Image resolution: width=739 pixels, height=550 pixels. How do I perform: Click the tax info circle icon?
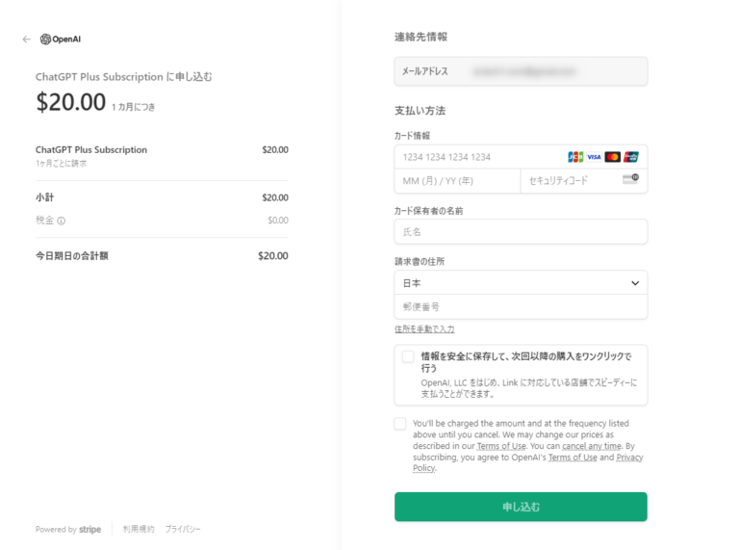(61, 221)
